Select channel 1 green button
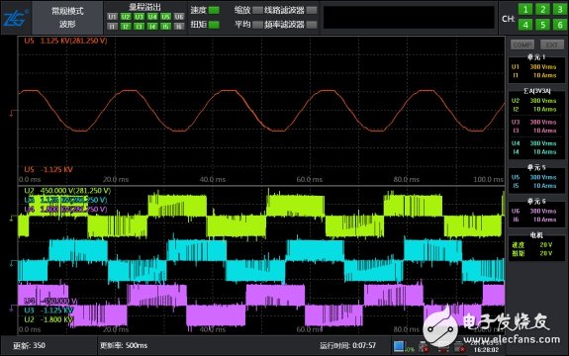 point(525,9)
